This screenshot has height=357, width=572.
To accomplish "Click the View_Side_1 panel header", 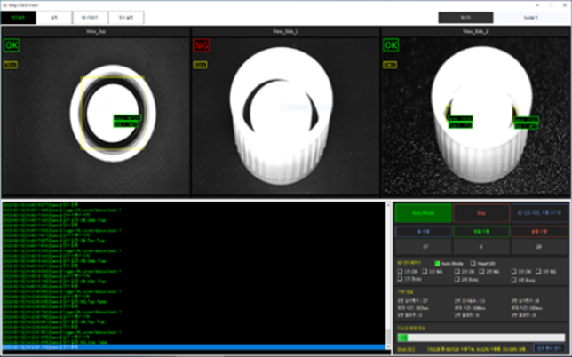I will point(285,32).
